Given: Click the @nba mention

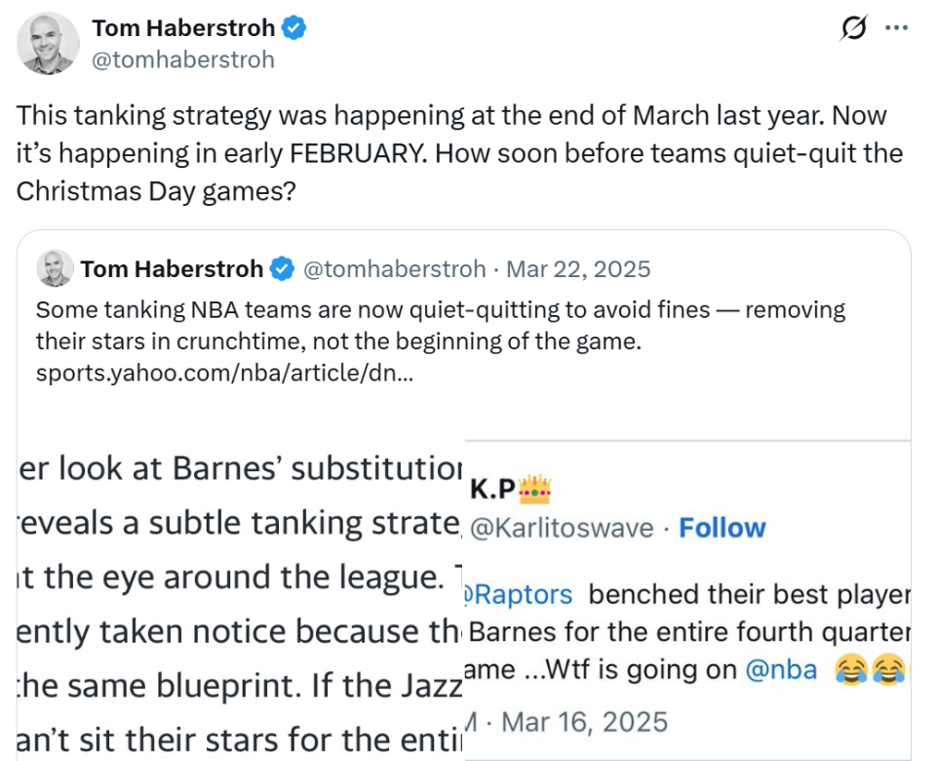Looking at the screenshot, I should click(782, 670).
